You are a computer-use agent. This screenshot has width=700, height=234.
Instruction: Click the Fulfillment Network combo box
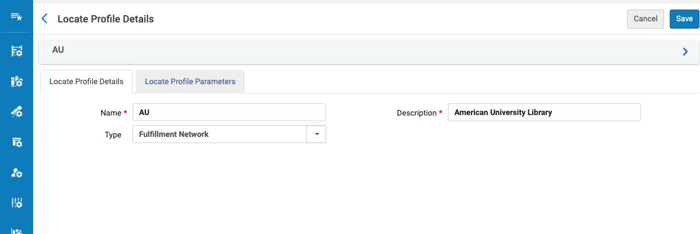tap(219, 134)
